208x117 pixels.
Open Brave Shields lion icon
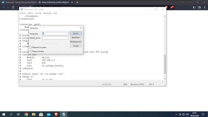(166, 7)
